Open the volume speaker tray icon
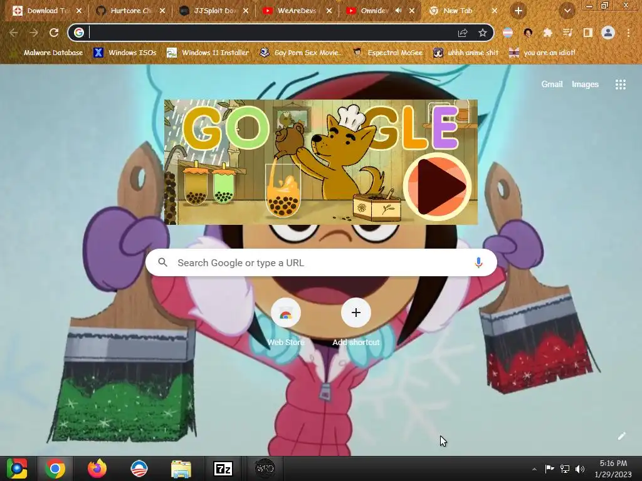Viewport: 642px width, 481px height. [x=580, y=468]
